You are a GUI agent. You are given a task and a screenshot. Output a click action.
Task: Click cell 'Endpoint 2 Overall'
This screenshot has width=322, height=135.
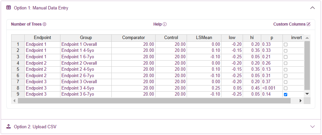point(86,63)
